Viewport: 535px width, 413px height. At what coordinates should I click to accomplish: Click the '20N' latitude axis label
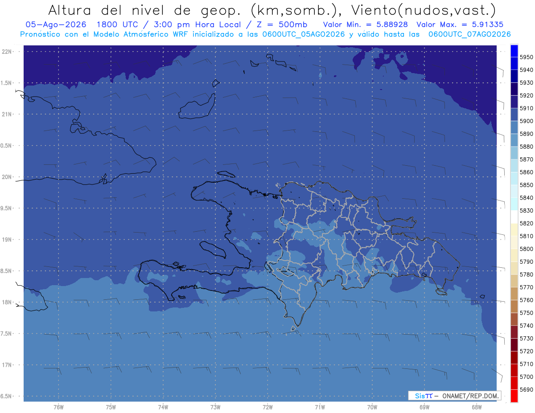pyautogui.click(x=7, y=177)
